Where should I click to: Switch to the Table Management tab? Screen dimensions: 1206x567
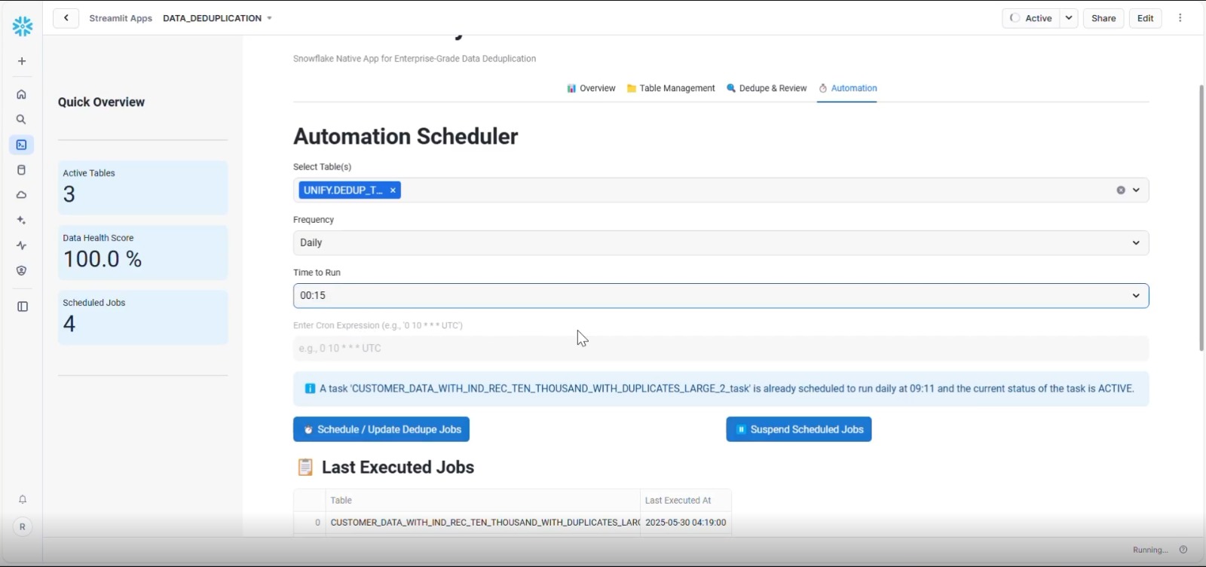(x=671, y=88)
